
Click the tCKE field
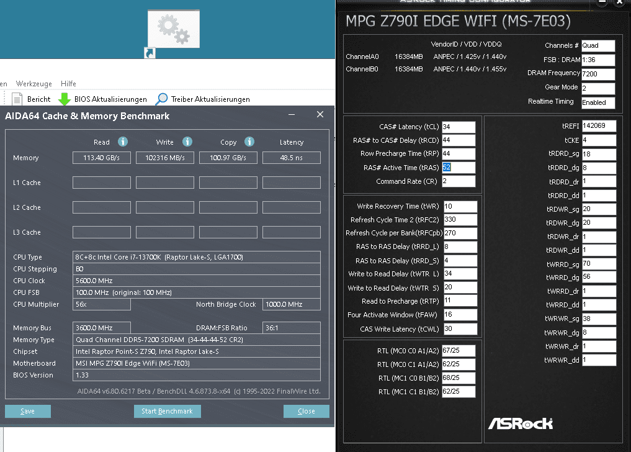tap(599, 140)
